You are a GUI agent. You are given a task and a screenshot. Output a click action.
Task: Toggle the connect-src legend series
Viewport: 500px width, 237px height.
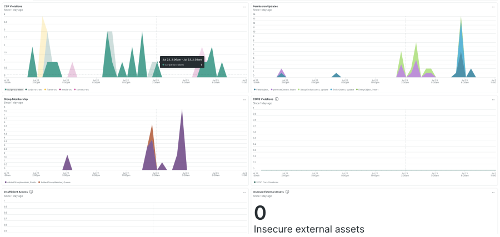[81, 89]
